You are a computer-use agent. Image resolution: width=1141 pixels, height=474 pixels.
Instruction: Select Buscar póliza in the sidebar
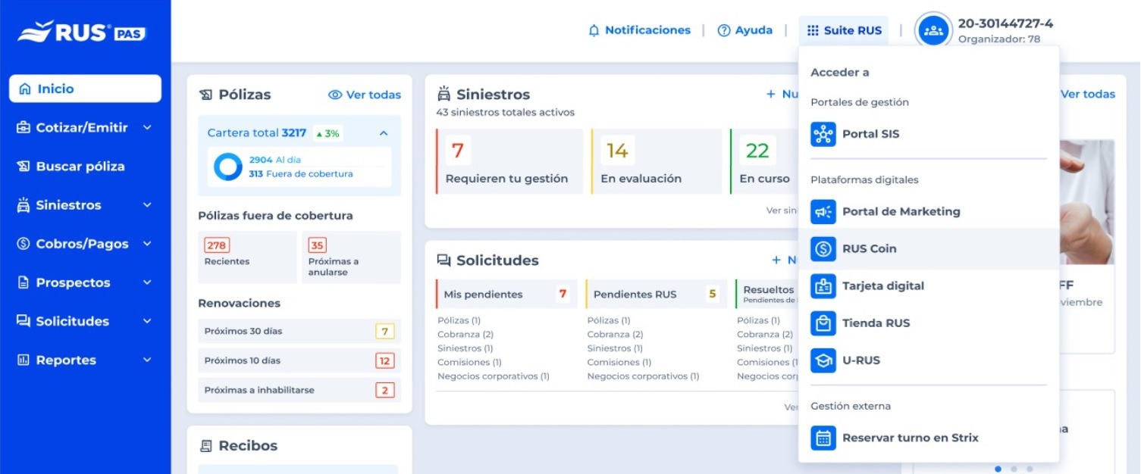point(80,167)
